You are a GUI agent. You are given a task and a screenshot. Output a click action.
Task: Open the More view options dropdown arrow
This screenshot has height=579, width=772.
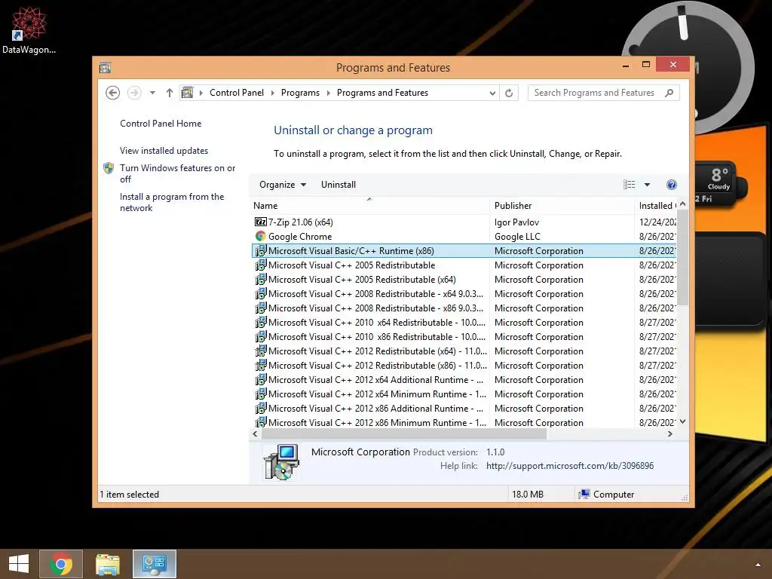pos(647,185)
